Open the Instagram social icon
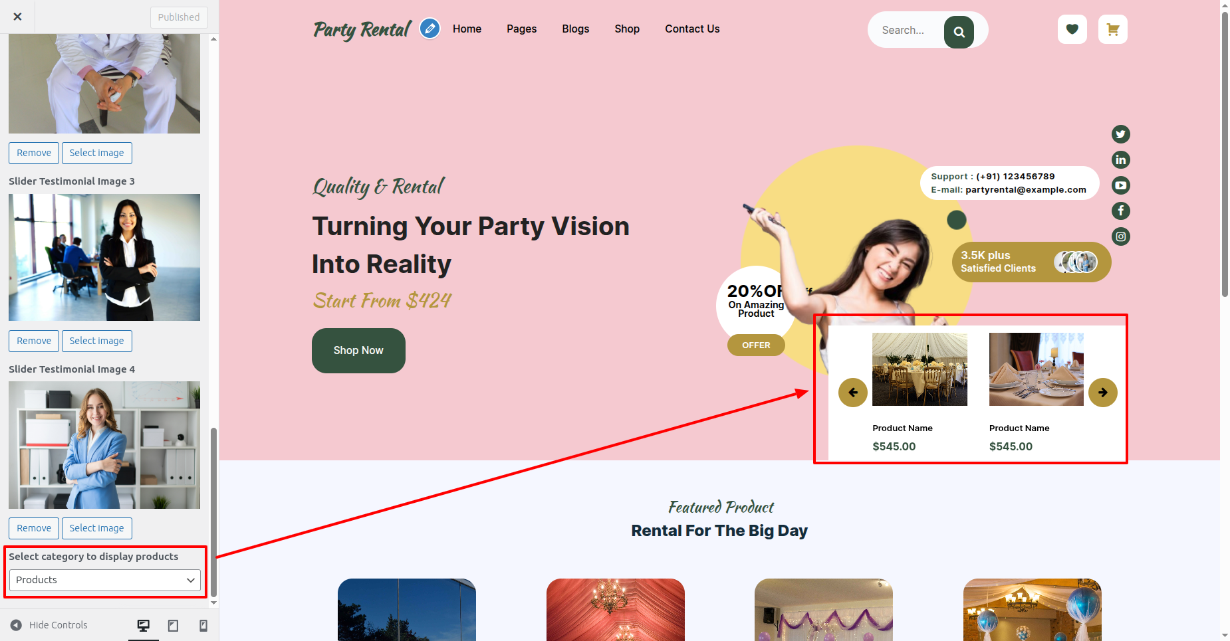Viewport: 1230px width, 641px height. (x=1121, y=236)
